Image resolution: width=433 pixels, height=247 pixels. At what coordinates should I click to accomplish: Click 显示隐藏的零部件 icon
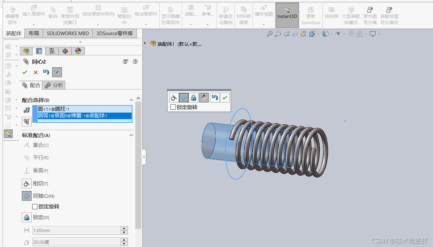point(171,16)
